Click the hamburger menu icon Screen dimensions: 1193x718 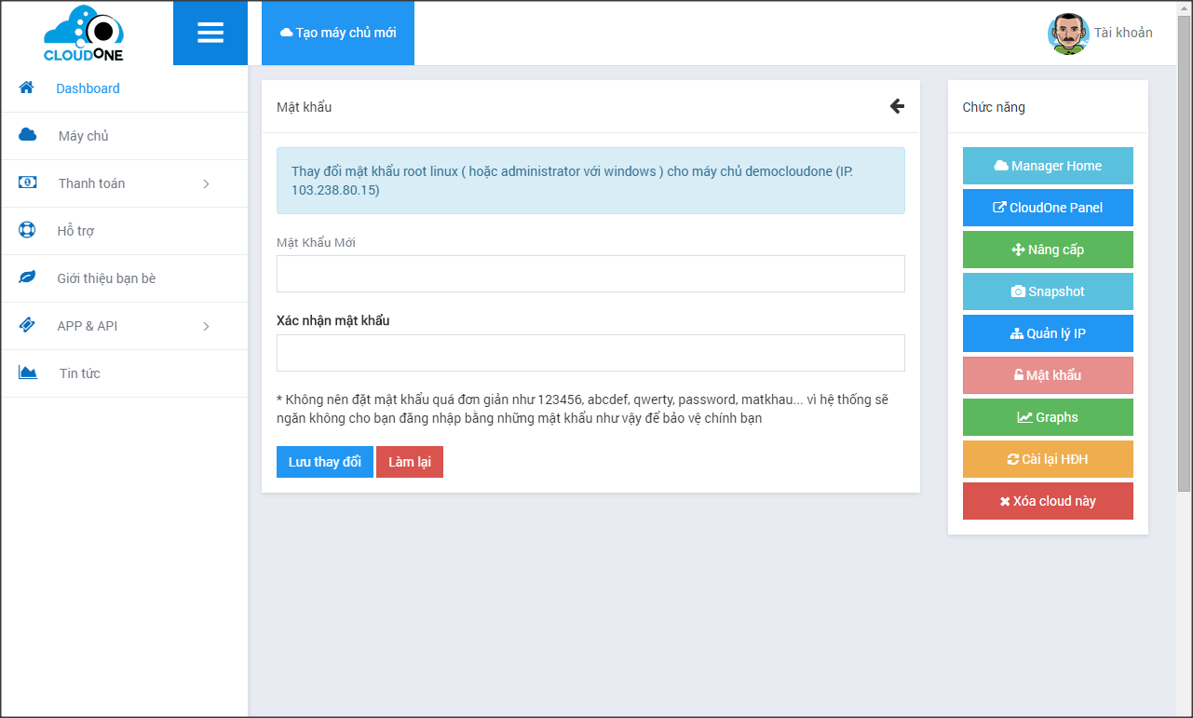point(210,33)
